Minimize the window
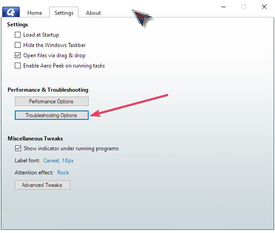Viewport: 275px width, 233px height. tap(223, 7)
